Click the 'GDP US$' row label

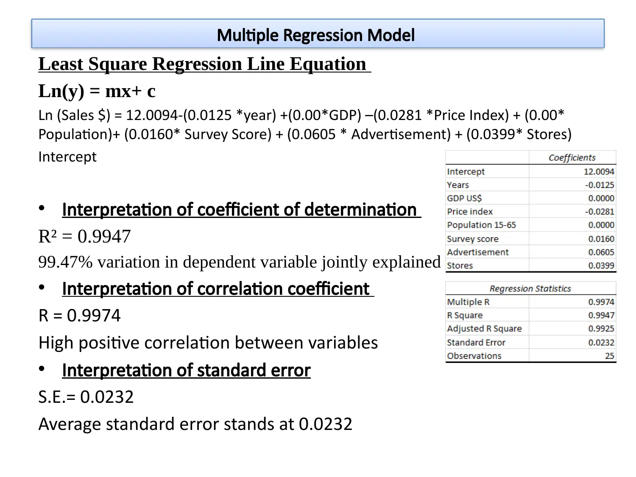click(464, 198)
